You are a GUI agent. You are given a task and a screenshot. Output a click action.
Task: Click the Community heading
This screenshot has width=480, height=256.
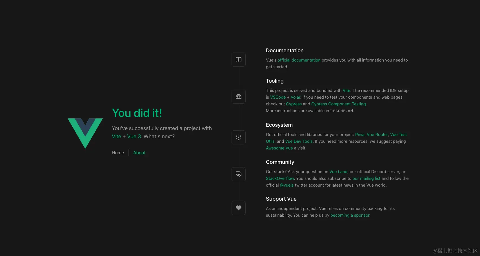(280, 162)
